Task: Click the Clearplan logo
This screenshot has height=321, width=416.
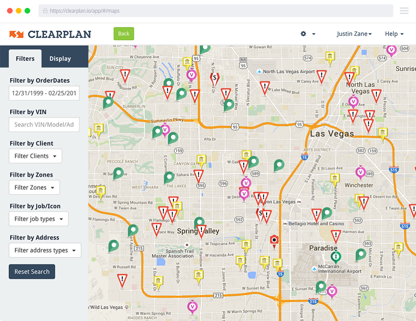Action: 50,34
